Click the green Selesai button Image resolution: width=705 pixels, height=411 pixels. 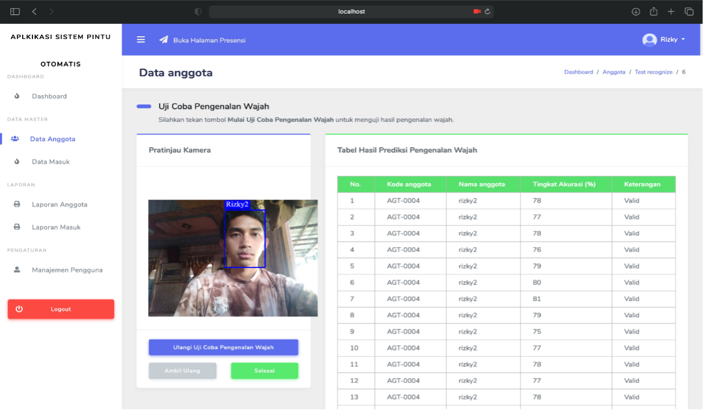[264, 370]
